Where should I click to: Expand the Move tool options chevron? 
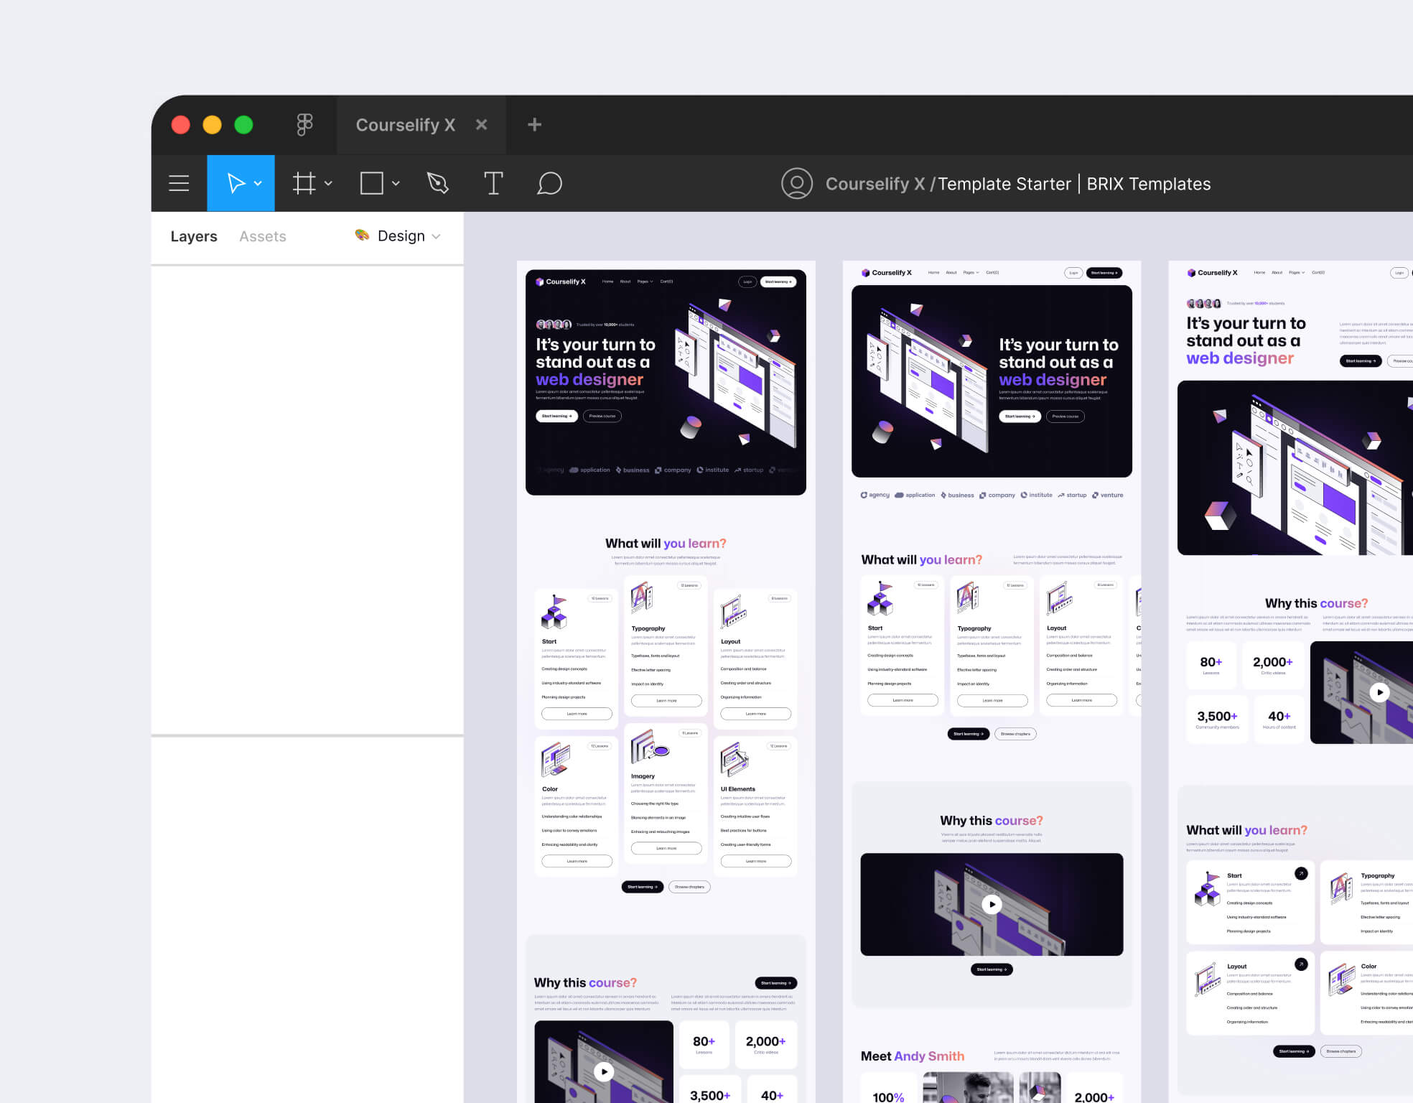[257, 183]
